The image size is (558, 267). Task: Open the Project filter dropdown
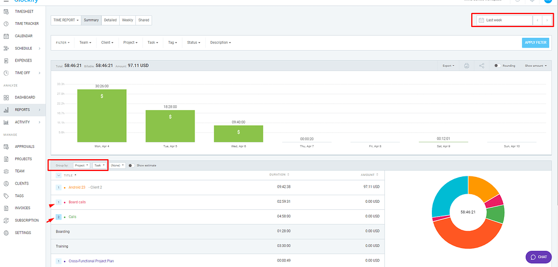coord(130,43)
